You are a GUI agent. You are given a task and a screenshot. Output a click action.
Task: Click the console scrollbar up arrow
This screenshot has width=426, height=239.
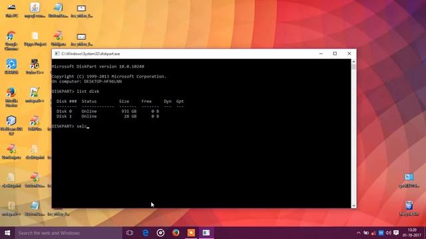point(353,62)
